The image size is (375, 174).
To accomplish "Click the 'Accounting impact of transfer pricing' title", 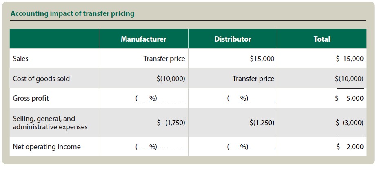I will (x=72, y=13).
